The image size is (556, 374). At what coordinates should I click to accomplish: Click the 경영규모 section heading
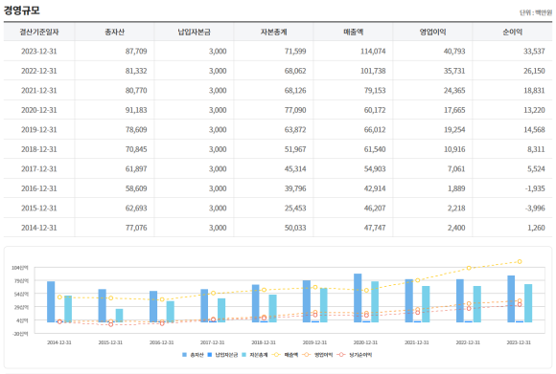pos(22,11)
